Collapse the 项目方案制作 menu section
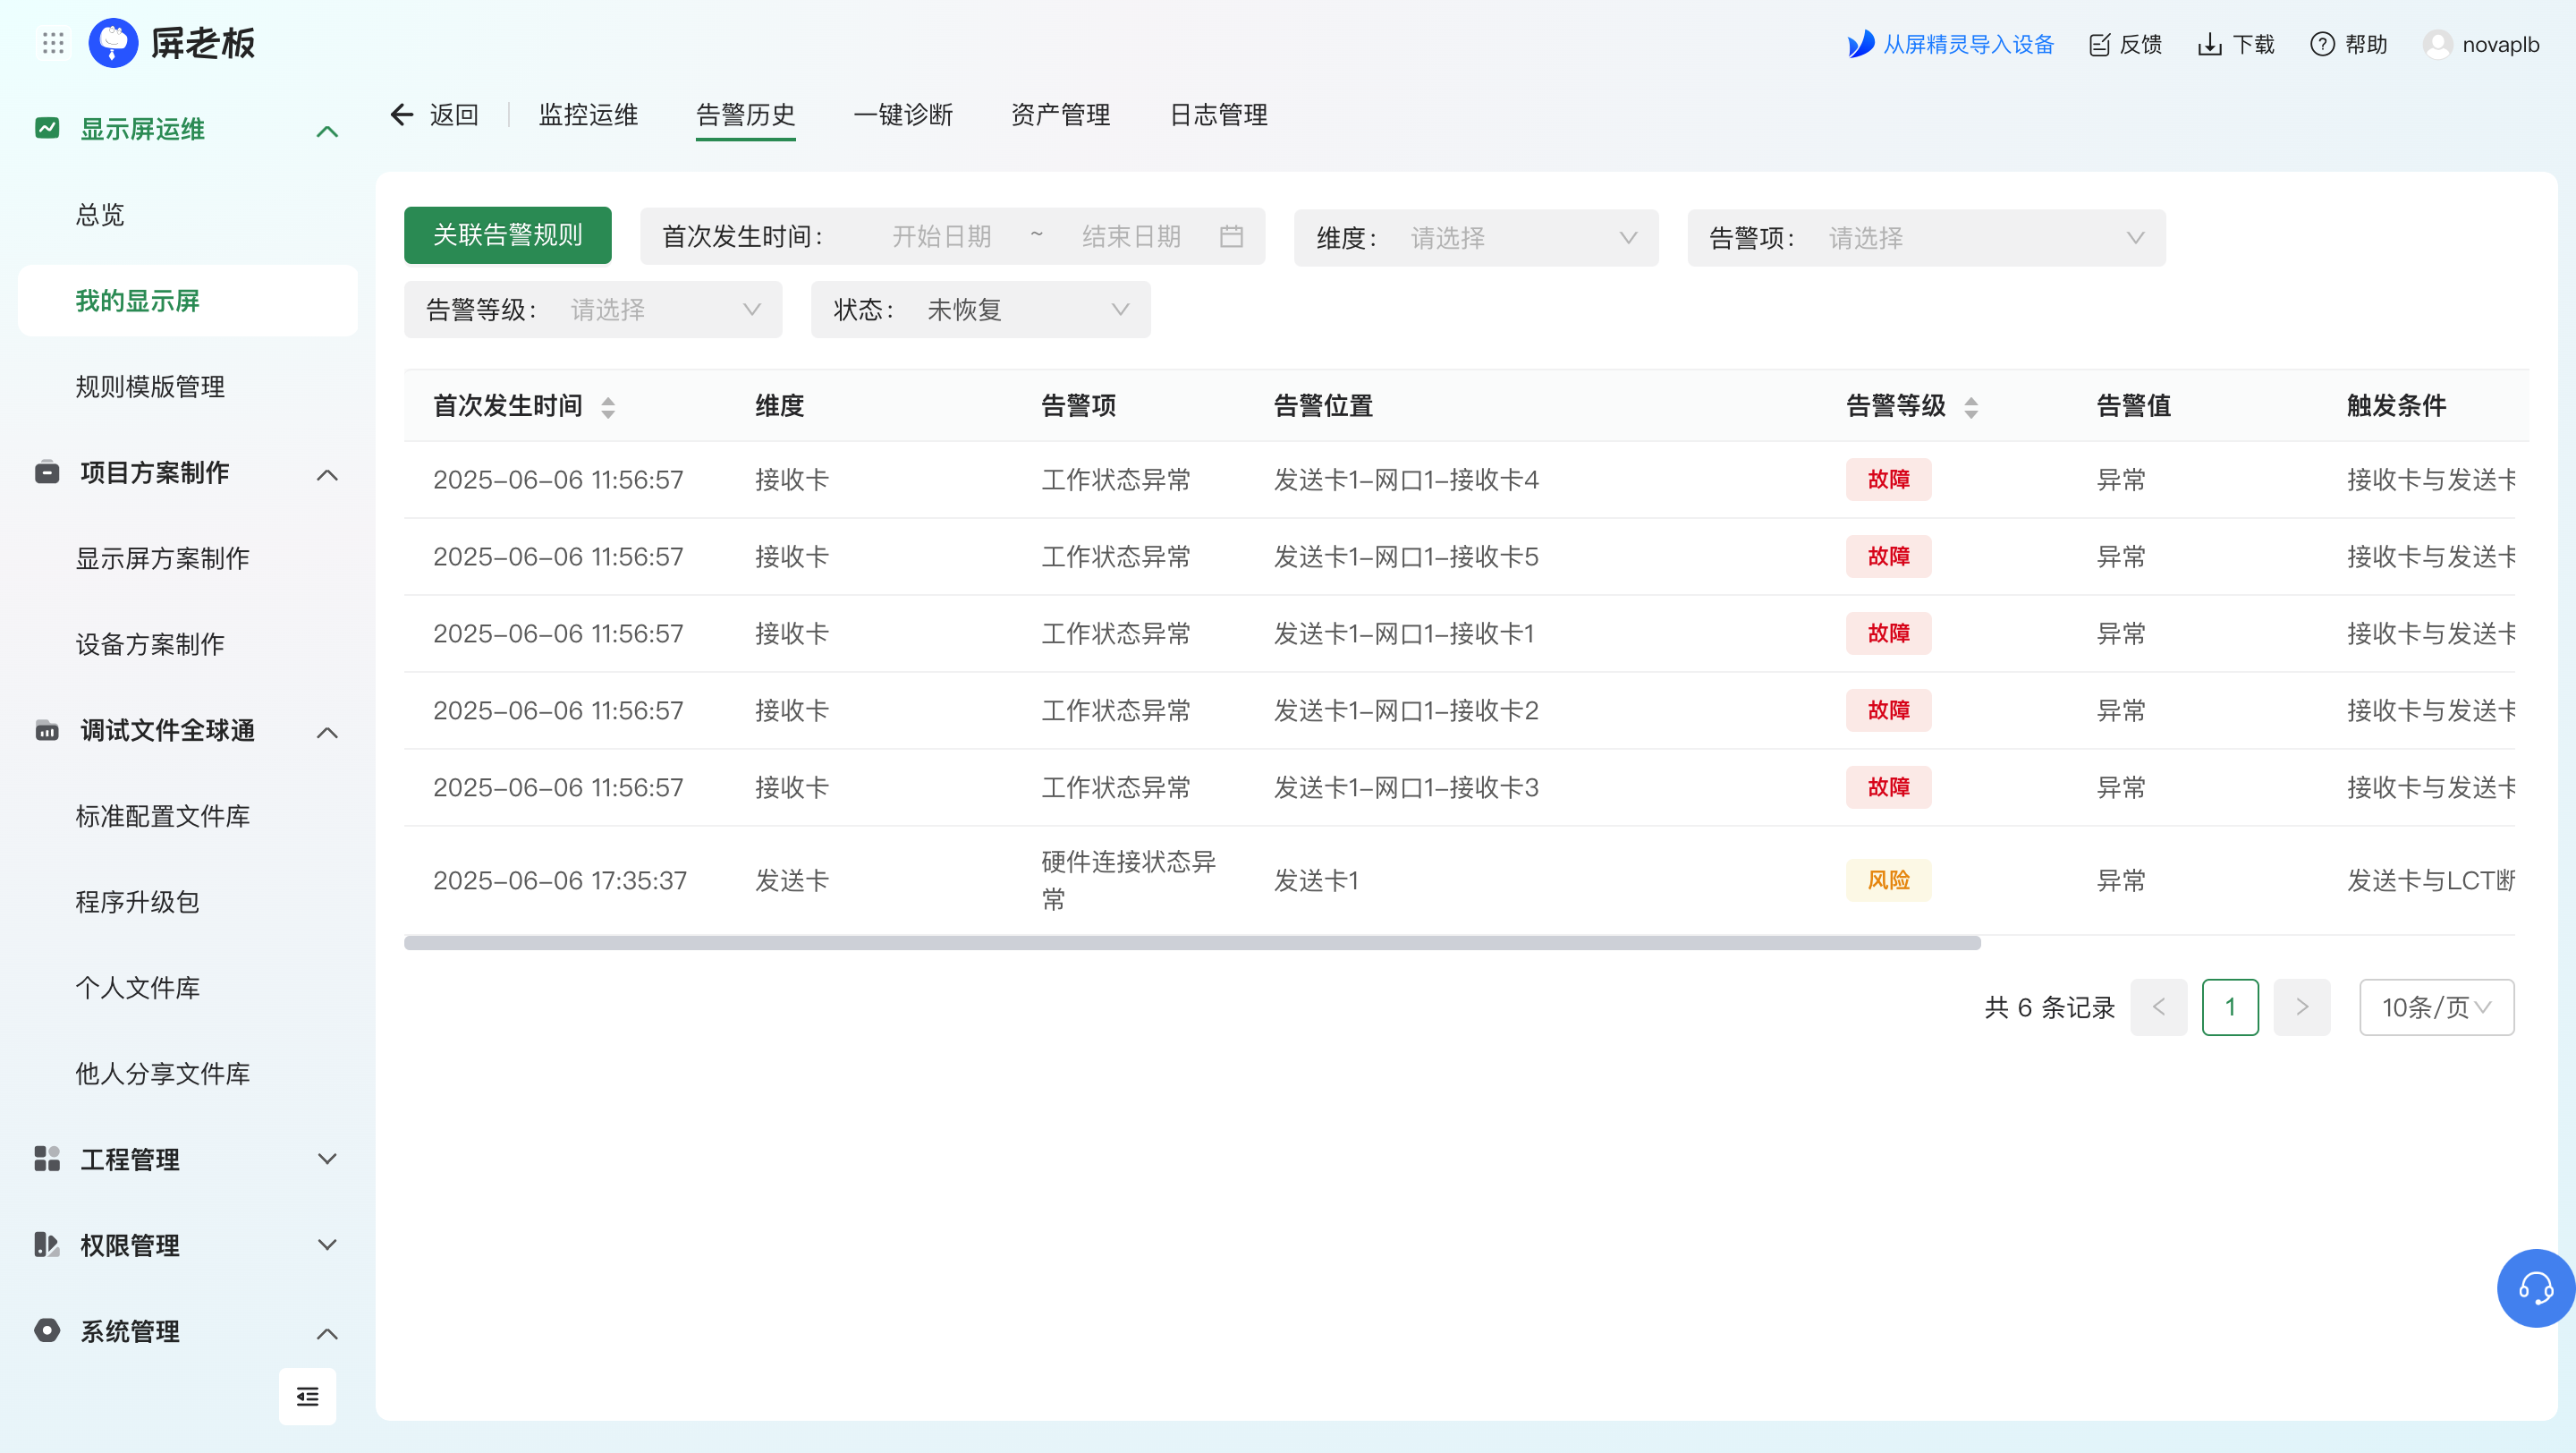Image resolution: width=2576 pixels, height=1453 pixels. click(x=327, y=474)
